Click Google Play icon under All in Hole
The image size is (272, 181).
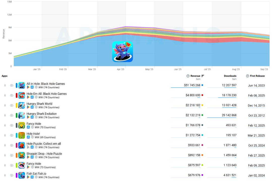point(28,87)
